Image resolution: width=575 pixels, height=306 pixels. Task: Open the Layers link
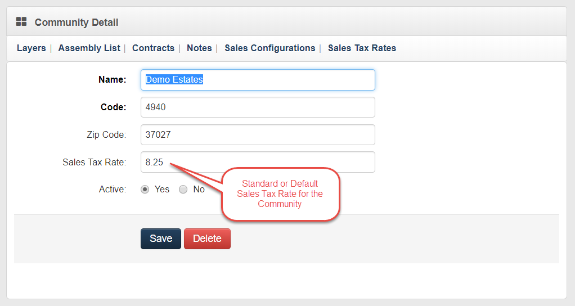(x=31, y=48)
